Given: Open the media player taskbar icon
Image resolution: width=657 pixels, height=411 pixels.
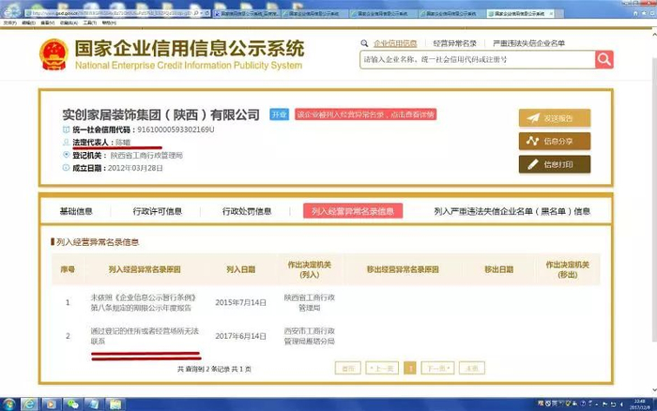Looking at the screenshot, I should click(x=51, y=404).
